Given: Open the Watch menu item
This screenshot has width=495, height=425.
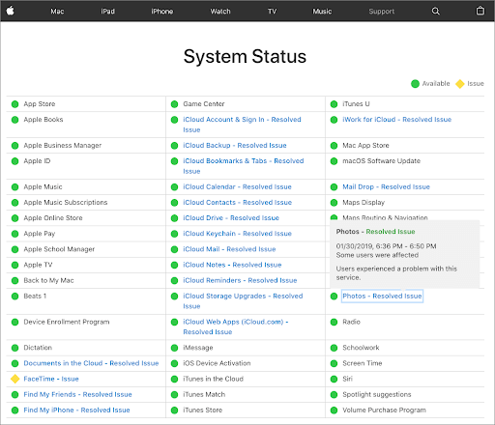Looking at the screenshot, I should pos(220,12).
